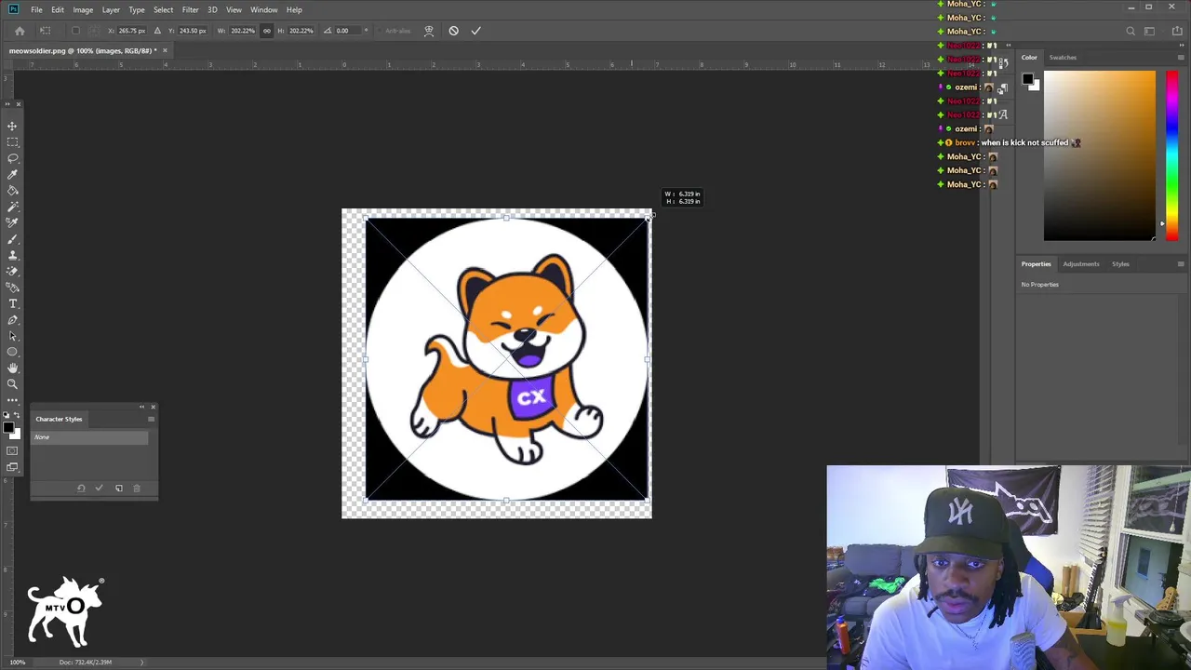Viewport: 1191px width, 670px height.
Task: Select the Zoom magnifier tool
Action: point(12,383)
